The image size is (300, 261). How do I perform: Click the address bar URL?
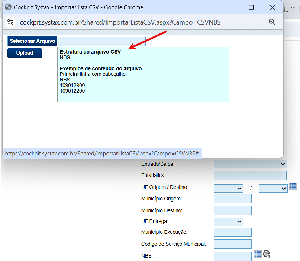click(x=120, y=22)
